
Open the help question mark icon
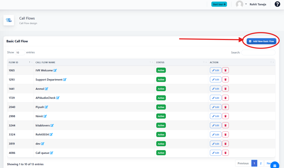pos(277,4)
